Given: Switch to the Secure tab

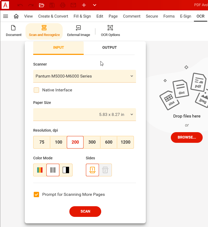Looking at the screenshot, I should [152, 16].
